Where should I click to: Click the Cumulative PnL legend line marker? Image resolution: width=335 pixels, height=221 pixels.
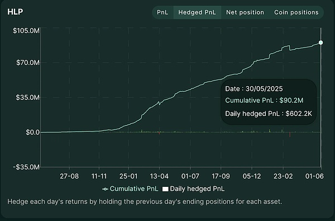click(x=105, y=189)
